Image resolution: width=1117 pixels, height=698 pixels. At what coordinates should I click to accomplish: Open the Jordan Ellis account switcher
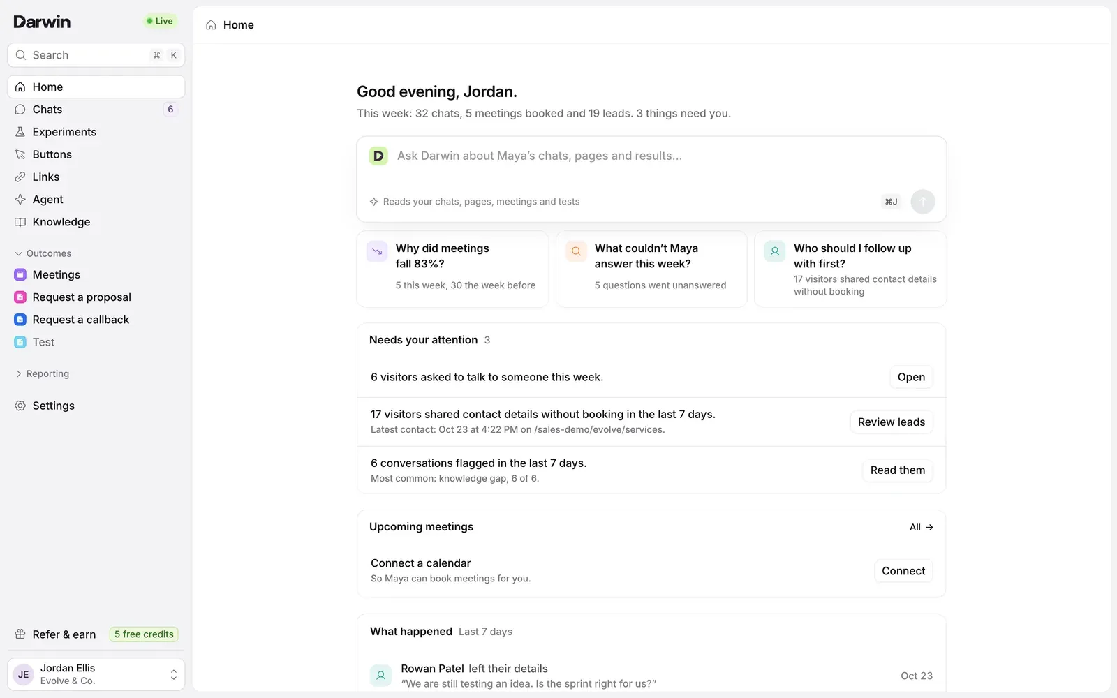pos(96,674)
